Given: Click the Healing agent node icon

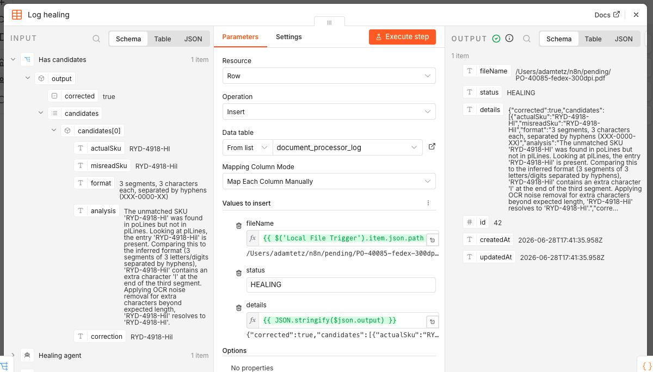Looking at the screenshot, I should click(x=27, y=355).
